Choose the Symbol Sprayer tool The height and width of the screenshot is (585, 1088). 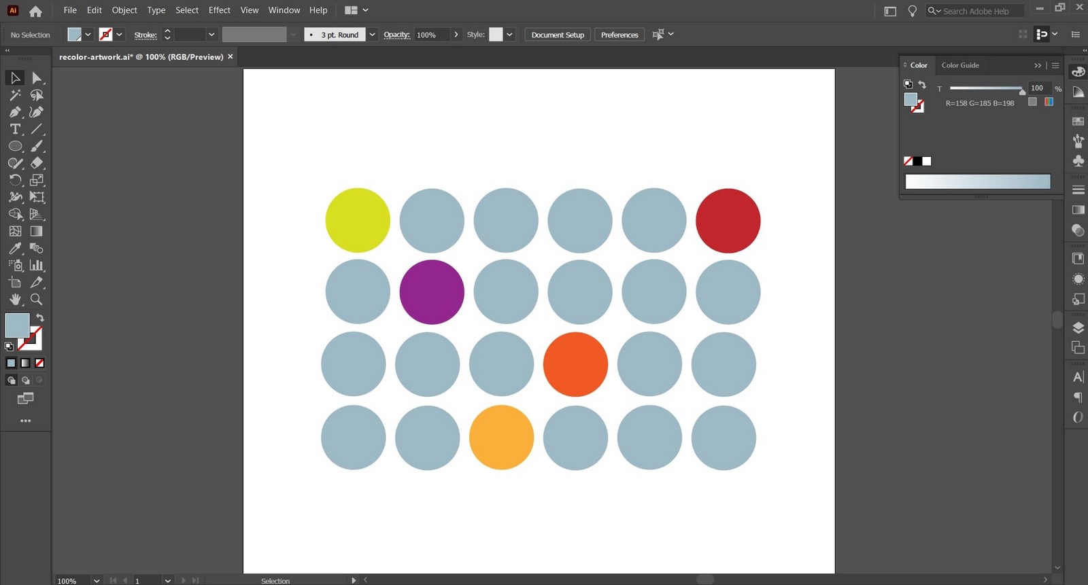15,265
